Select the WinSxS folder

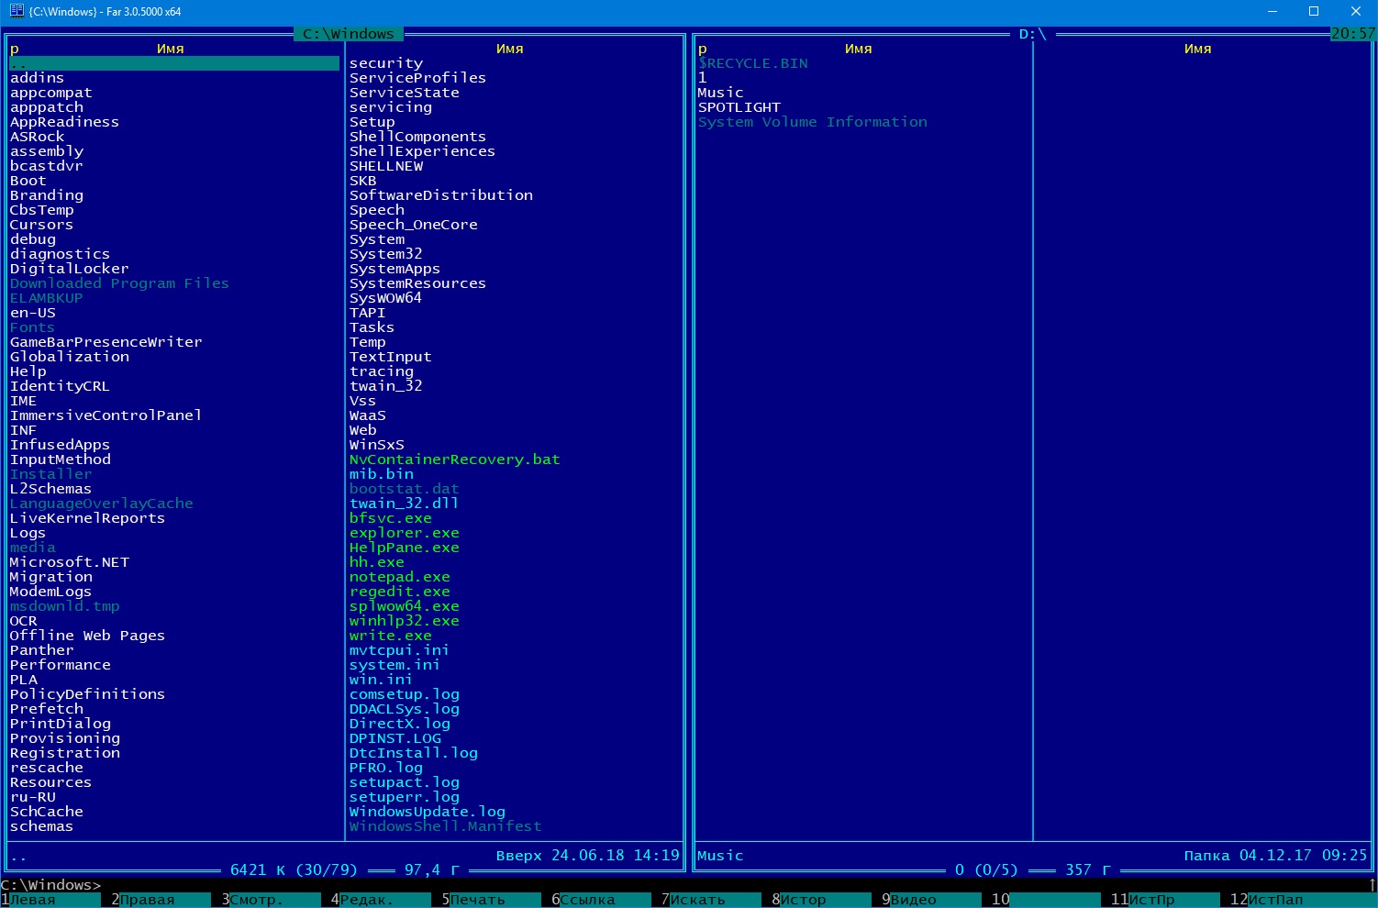tap(377, 445)
